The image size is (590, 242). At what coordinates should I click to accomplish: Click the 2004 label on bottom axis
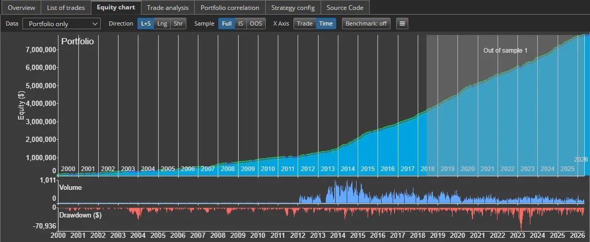click(138, 236)
